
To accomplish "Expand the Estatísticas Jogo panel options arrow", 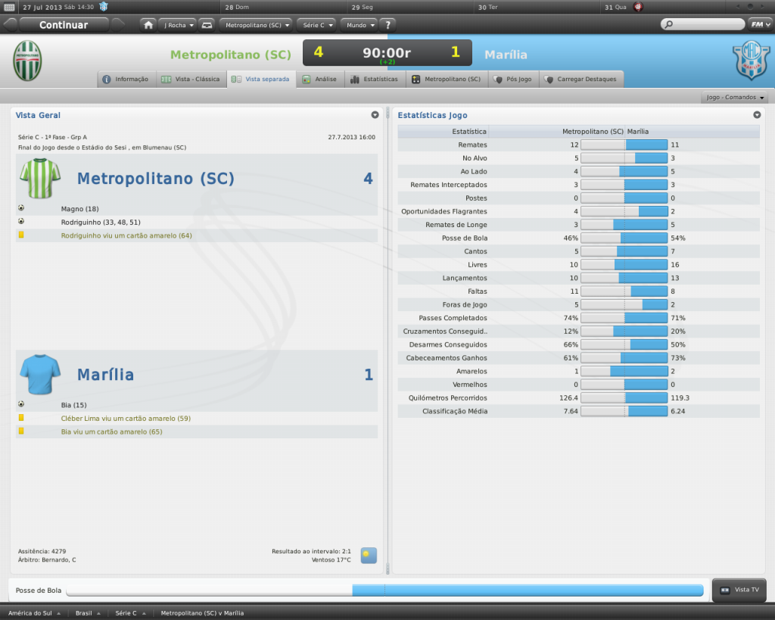I will tap(757, 115).
